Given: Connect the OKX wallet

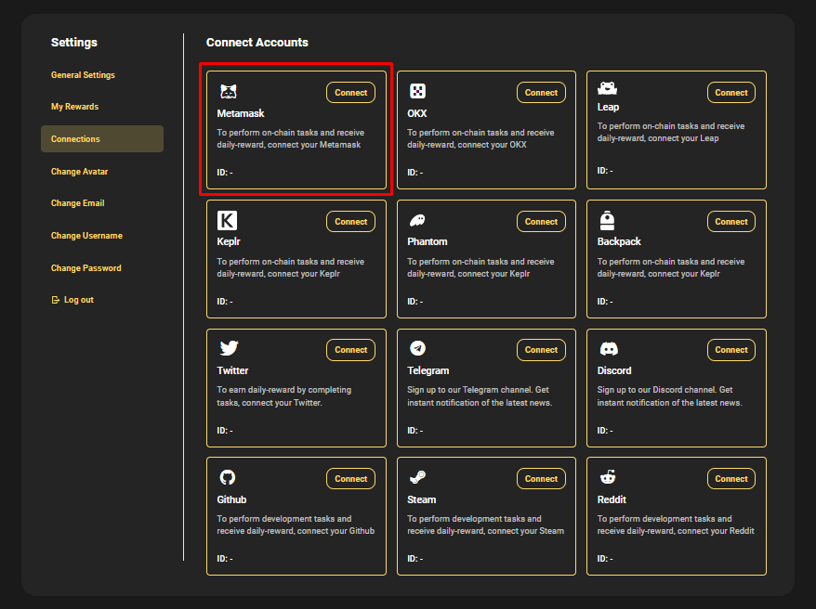Looking at the screenshot, I should pyautogui.click(x=541, y=93).
